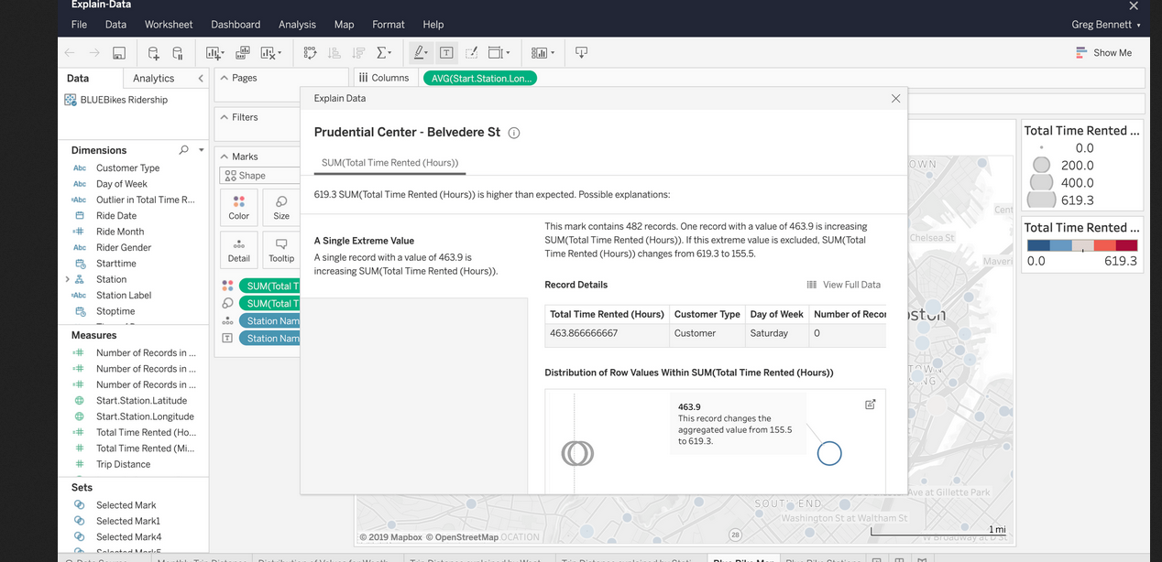
Task: Click the Totals sigma icon
Action: 383,53
